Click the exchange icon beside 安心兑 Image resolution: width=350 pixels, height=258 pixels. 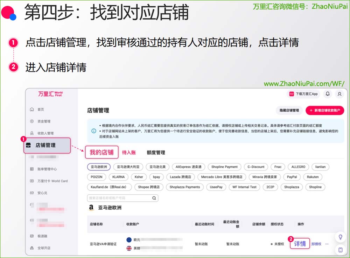coord(32,193)
